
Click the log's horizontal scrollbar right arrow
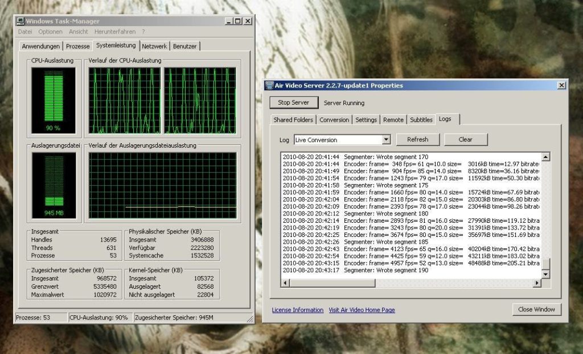tap(537, 283)
